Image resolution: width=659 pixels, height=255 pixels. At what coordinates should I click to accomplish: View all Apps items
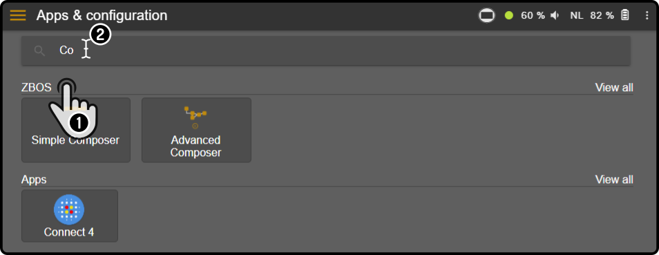click(614, 179)
